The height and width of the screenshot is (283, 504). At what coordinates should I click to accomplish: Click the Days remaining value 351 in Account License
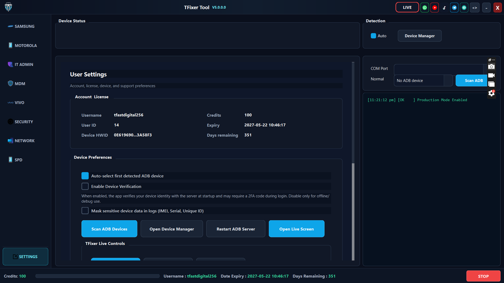click(x=248, y=135)
